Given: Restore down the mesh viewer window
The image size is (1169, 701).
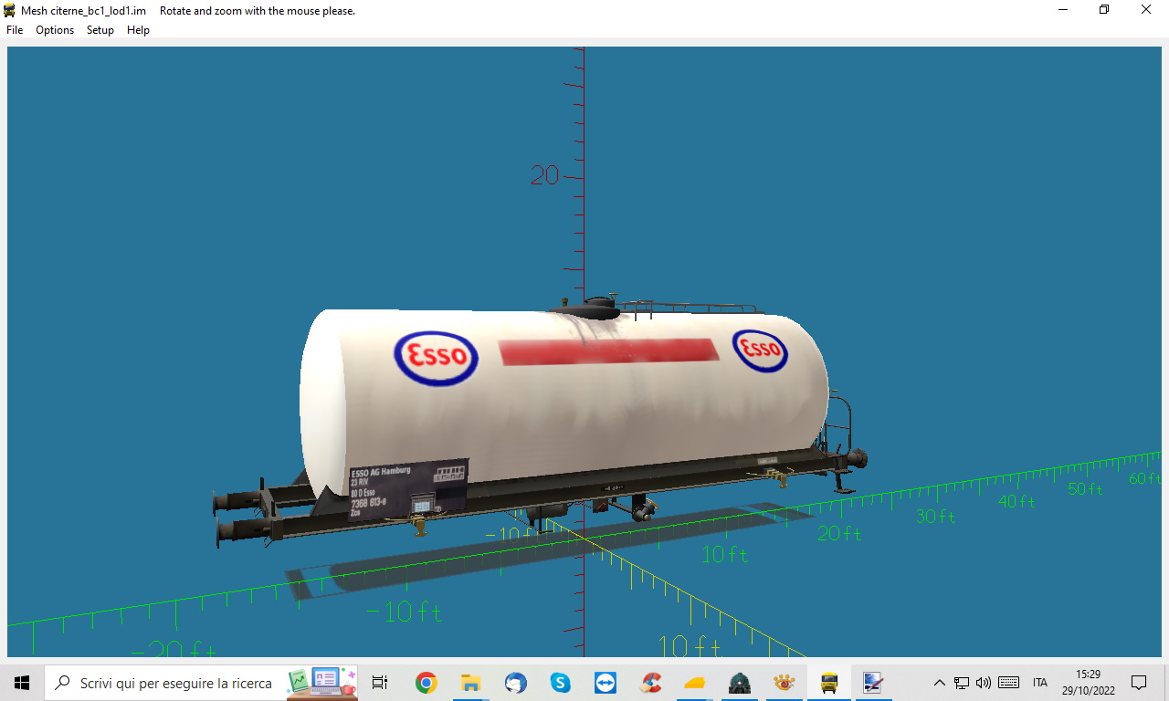Looking at the screenshot, I should tap(1104, 10).
